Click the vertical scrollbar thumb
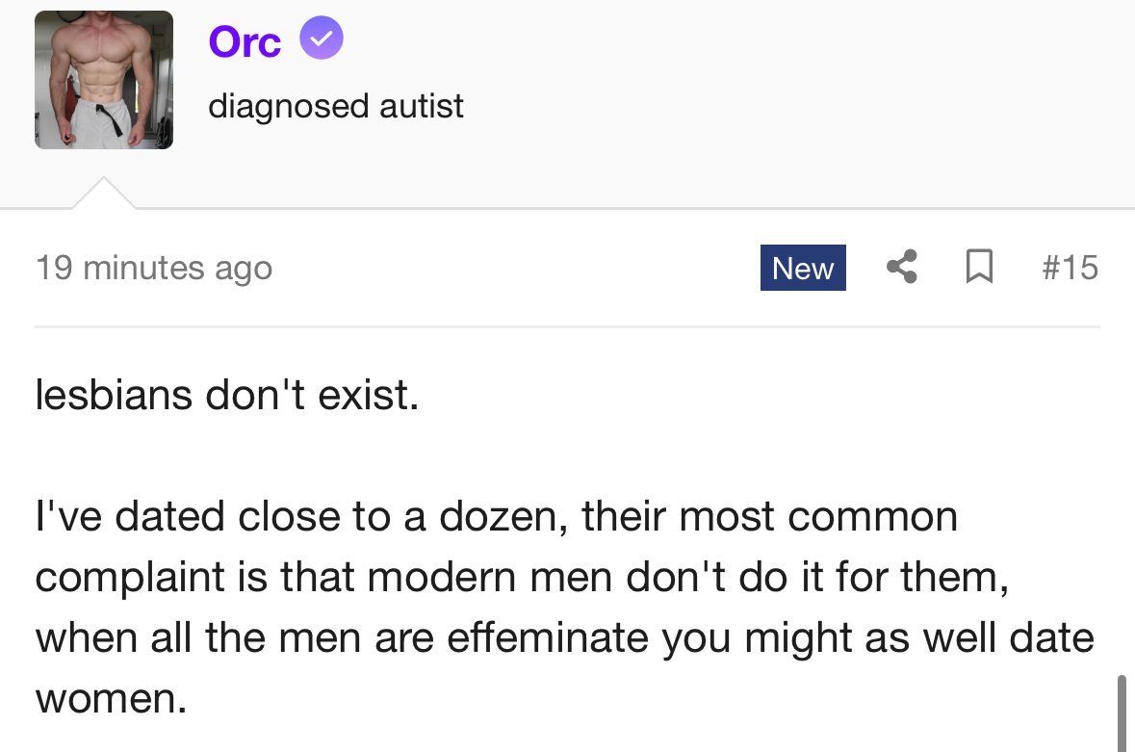1135x752 pixels. point(1122,713)
